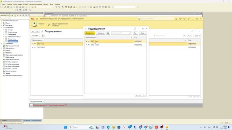The width and height of the screenshot is (232, 130).
Task: Select ЗАО Тест row in dialog list
Action: coord(116,41)
